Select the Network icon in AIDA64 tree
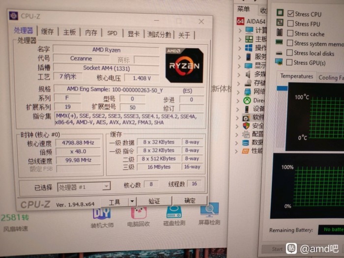 [x=248, y=92]
